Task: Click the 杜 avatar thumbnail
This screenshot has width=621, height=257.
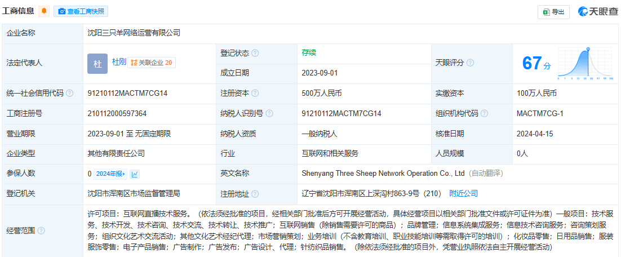Action: [x=97, y=64]
